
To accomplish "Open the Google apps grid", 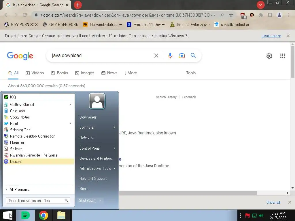I will coord(283,56).
